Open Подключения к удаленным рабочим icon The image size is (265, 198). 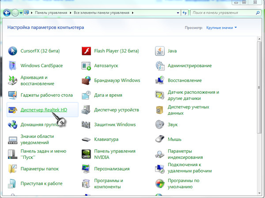point(160,169)
